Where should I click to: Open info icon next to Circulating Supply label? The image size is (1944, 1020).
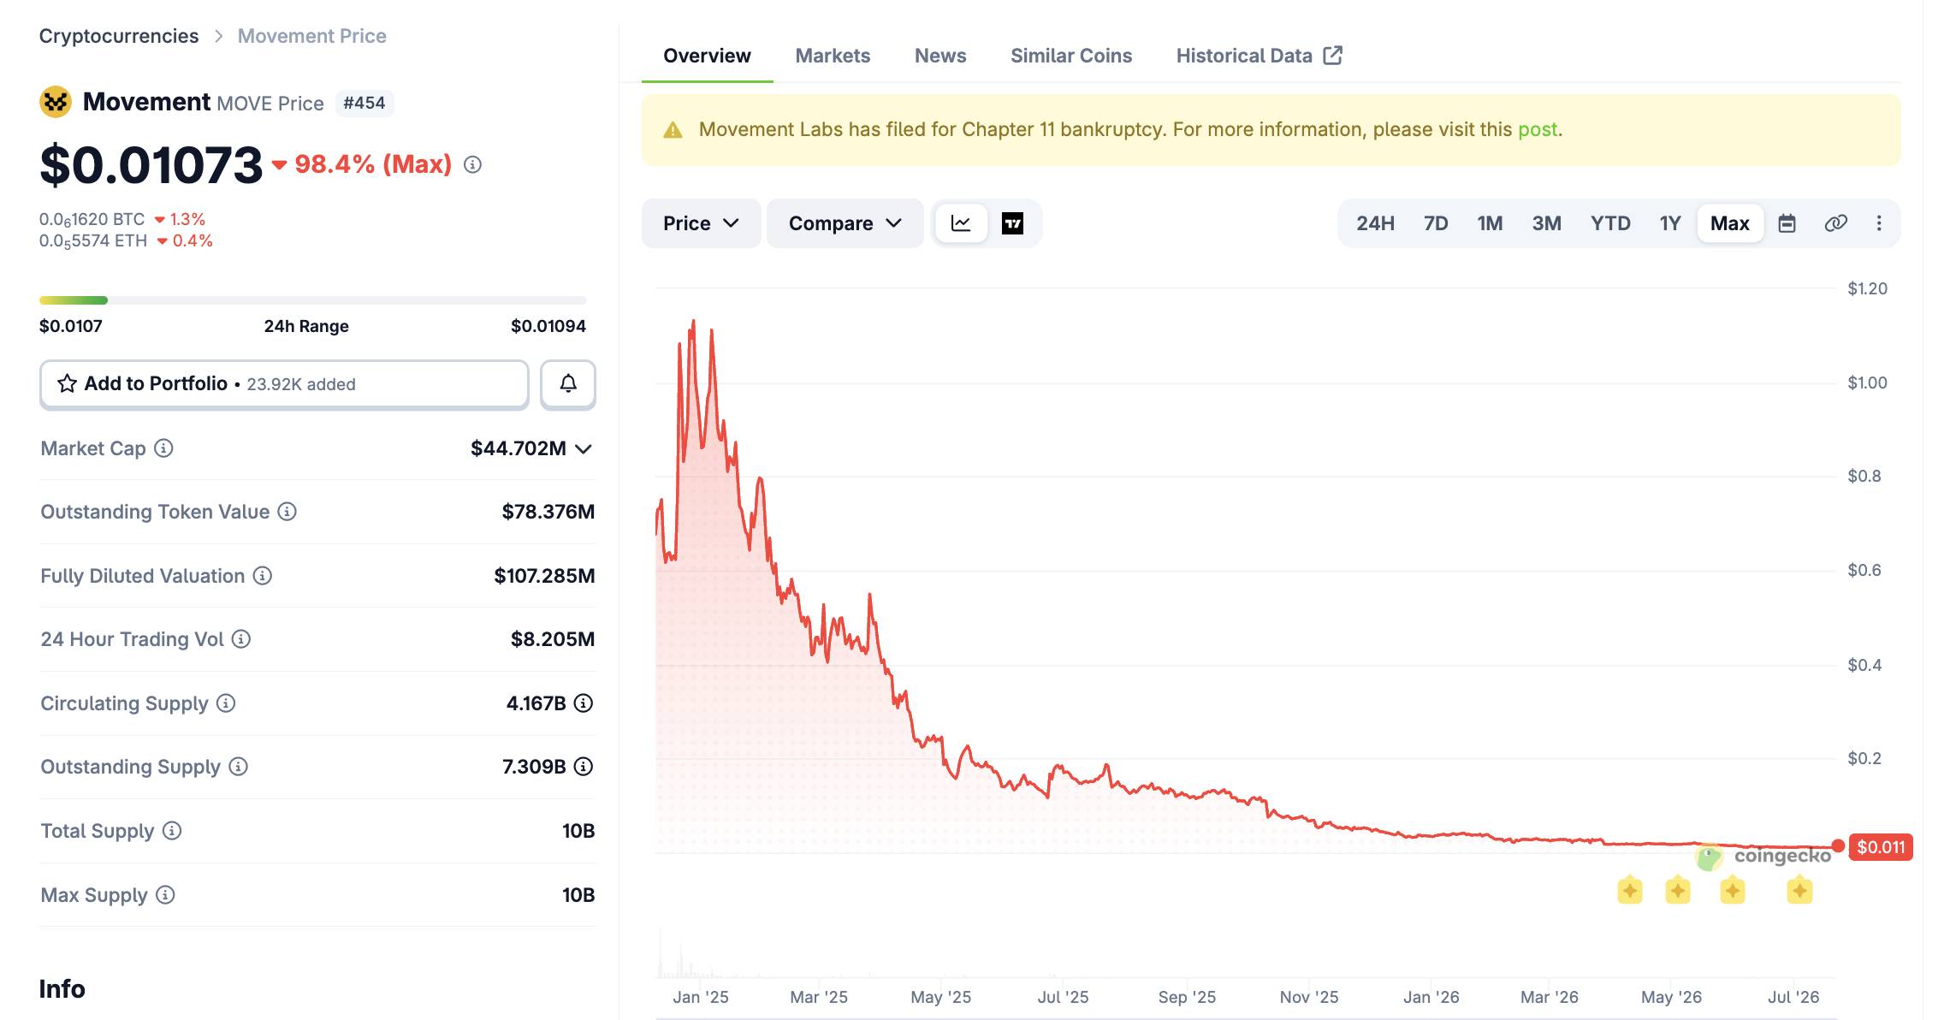(226, 703)
